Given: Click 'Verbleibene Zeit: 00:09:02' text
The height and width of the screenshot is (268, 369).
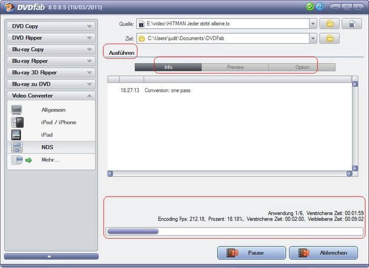Looking at the screenshot, I should [x=336, y=219].
